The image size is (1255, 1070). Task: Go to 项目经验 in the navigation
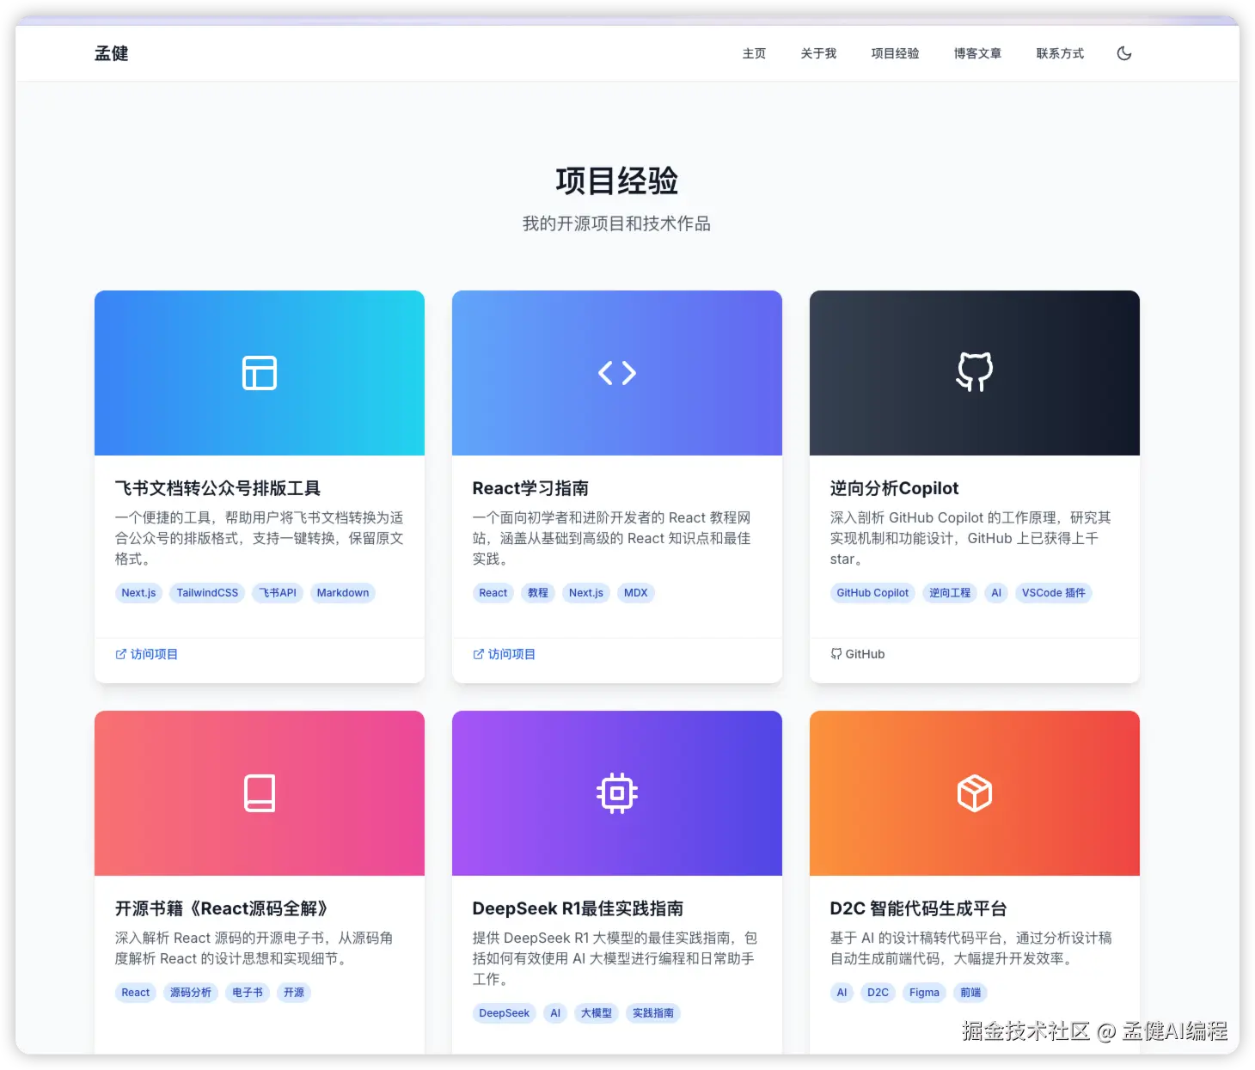895,53
